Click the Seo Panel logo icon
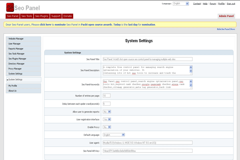The image size is (240, 160). point(10,7)
